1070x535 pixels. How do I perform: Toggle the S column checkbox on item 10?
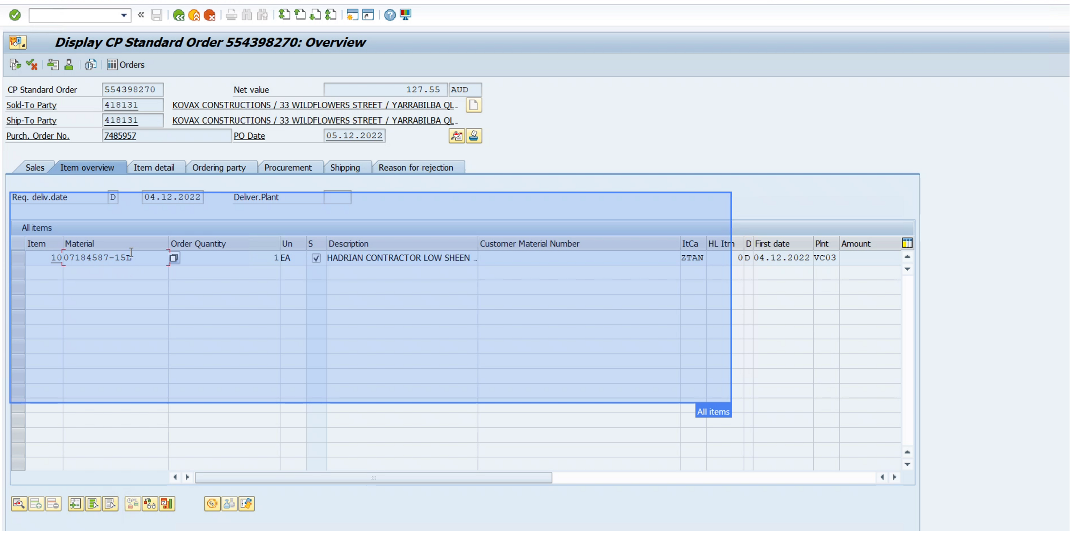pos(316,257)
